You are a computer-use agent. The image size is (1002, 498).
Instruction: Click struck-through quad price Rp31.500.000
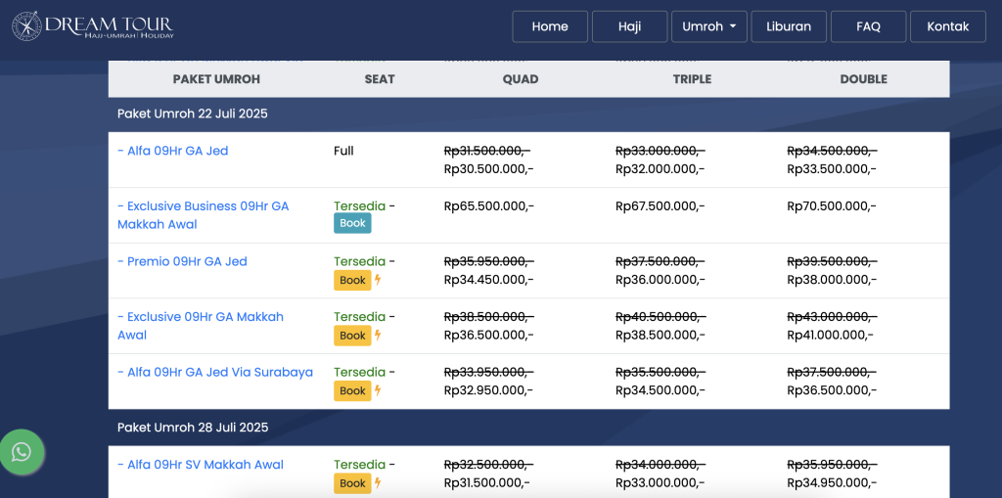tap(487, 151)
